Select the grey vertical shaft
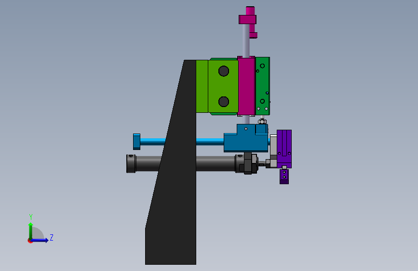This screenshot has width=418, height=271. tap(245, 41)
